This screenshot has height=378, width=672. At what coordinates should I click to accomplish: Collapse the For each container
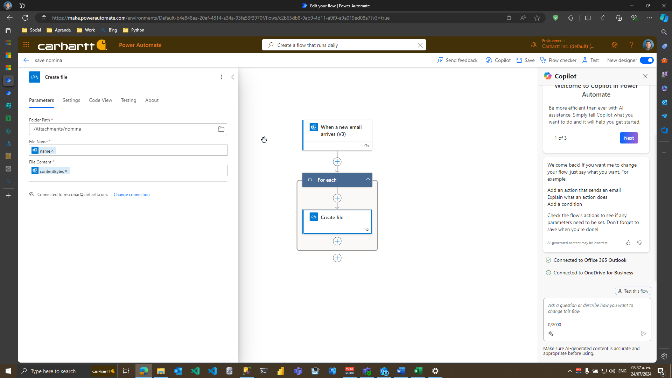pos(367,179)
